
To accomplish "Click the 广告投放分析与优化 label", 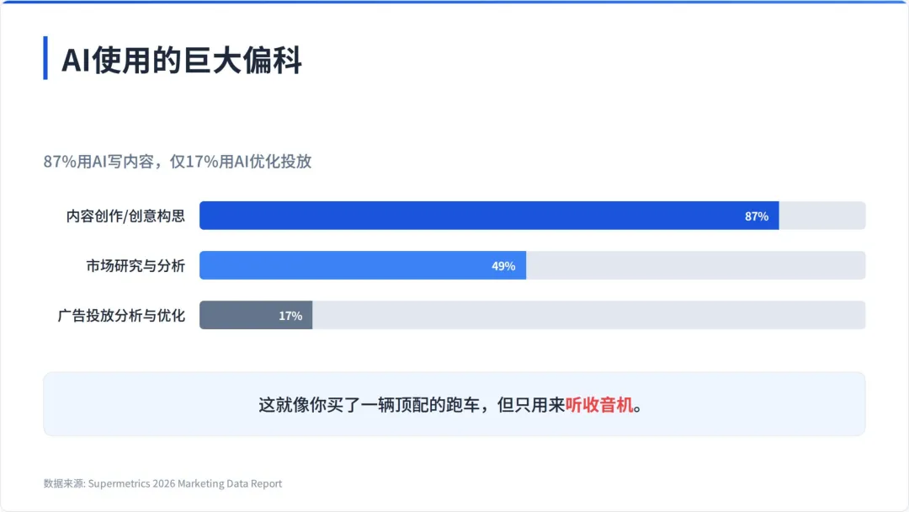I will [121, 316].
